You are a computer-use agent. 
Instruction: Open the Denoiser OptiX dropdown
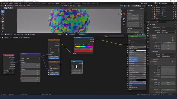(168, 54)
